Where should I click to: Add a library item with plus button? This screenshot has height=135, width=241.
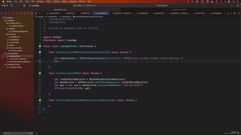point(232,6)
